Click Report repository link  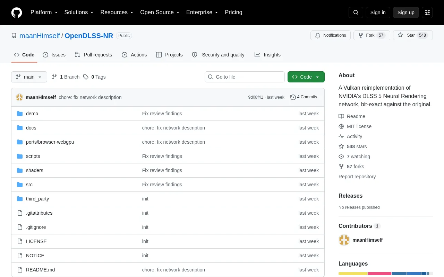coord(357,177)
